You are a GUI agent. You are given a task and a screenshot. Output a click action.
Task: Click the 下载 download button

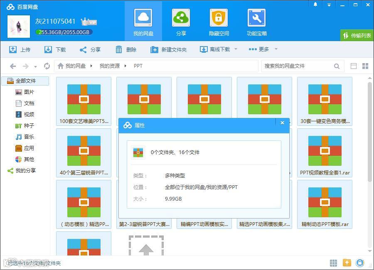(x=55, y=49)
